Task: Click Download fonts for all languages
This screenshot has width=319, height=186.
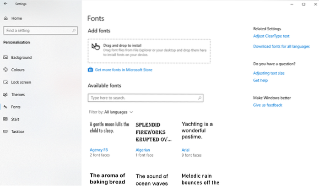Action: coord(281,47)
